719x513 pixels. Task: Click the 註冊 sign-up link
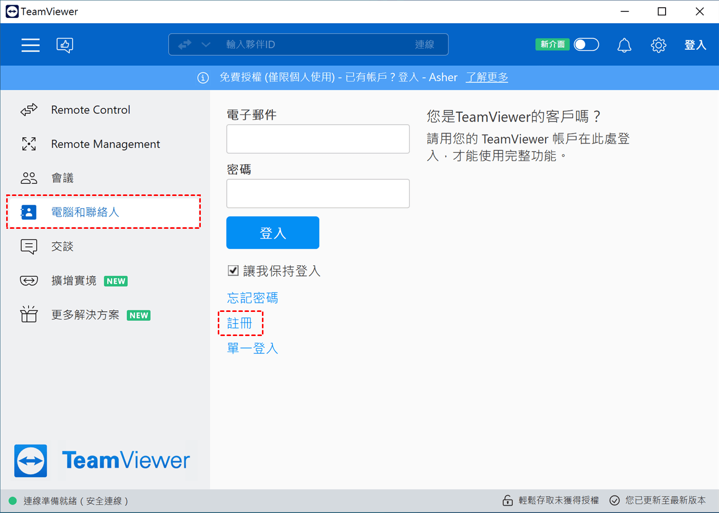[240, 323]
